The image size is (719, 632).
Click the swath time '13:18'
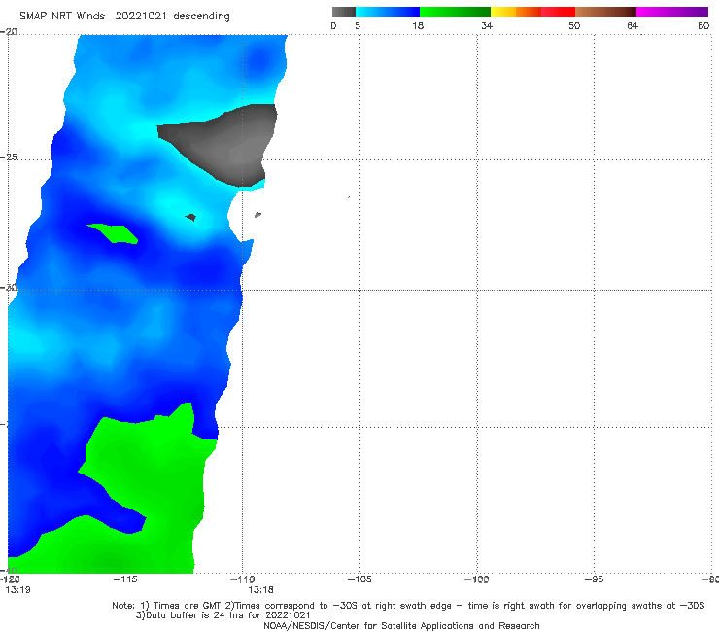tap(261, 590)
